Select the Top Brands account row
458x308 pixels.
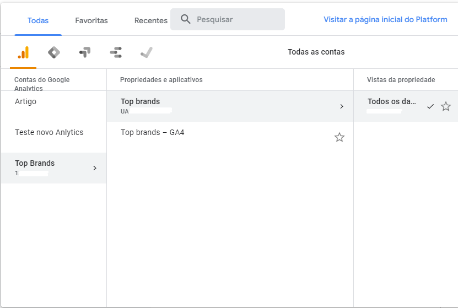coord(54,168)
